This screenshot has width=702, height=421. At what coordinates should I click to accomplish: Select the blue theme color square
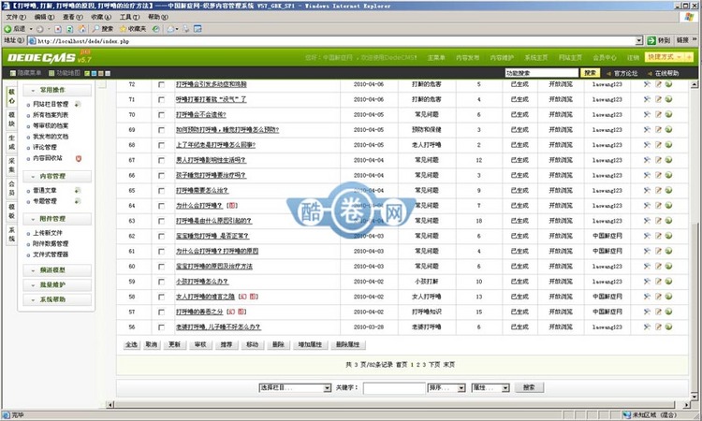click(94, 73)
